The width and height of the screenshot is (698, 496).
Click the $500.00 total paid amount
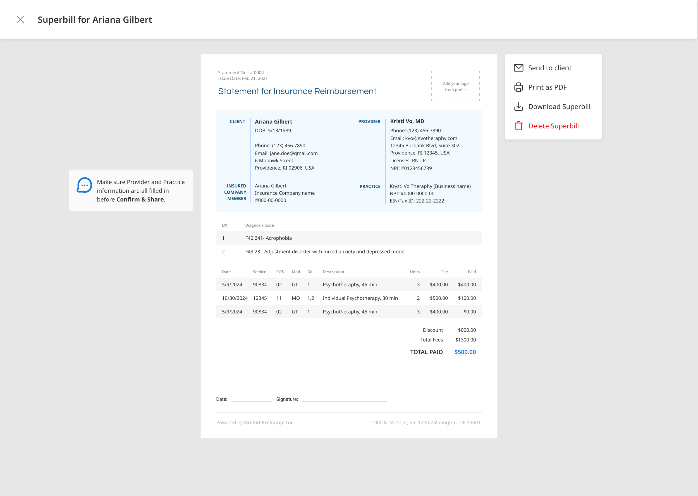tap(465, 352)
